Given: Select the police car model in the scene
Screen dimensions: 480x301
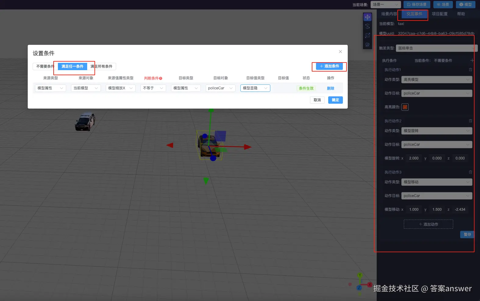Looking at the screenshot, I should click(85, 122).
